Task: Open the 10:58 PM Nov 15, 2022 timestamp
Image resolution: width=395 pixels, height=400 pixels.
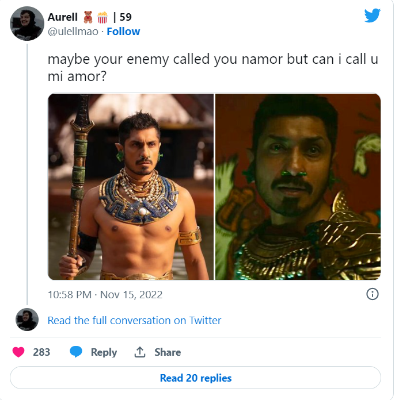Action: pyautogui.click(x=105, y=295)
